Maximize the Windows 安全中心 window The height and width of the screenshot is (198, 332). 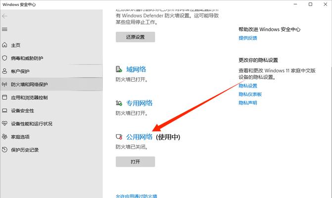310,4
